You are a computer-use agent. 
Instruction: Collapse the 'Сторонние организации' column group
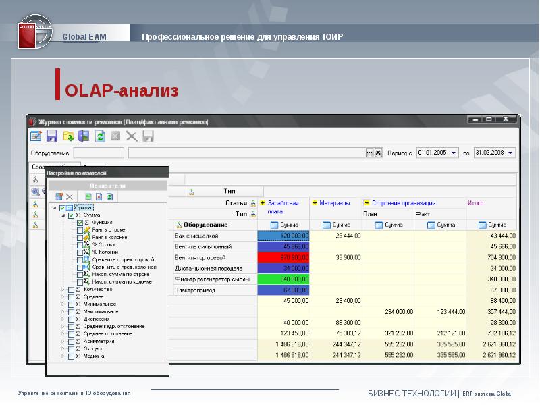click(x=366, y=202)
